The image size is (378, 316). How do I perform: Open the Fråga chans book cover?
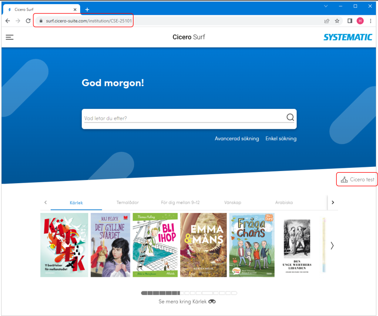pyautogui.click(x=252, y=245)
